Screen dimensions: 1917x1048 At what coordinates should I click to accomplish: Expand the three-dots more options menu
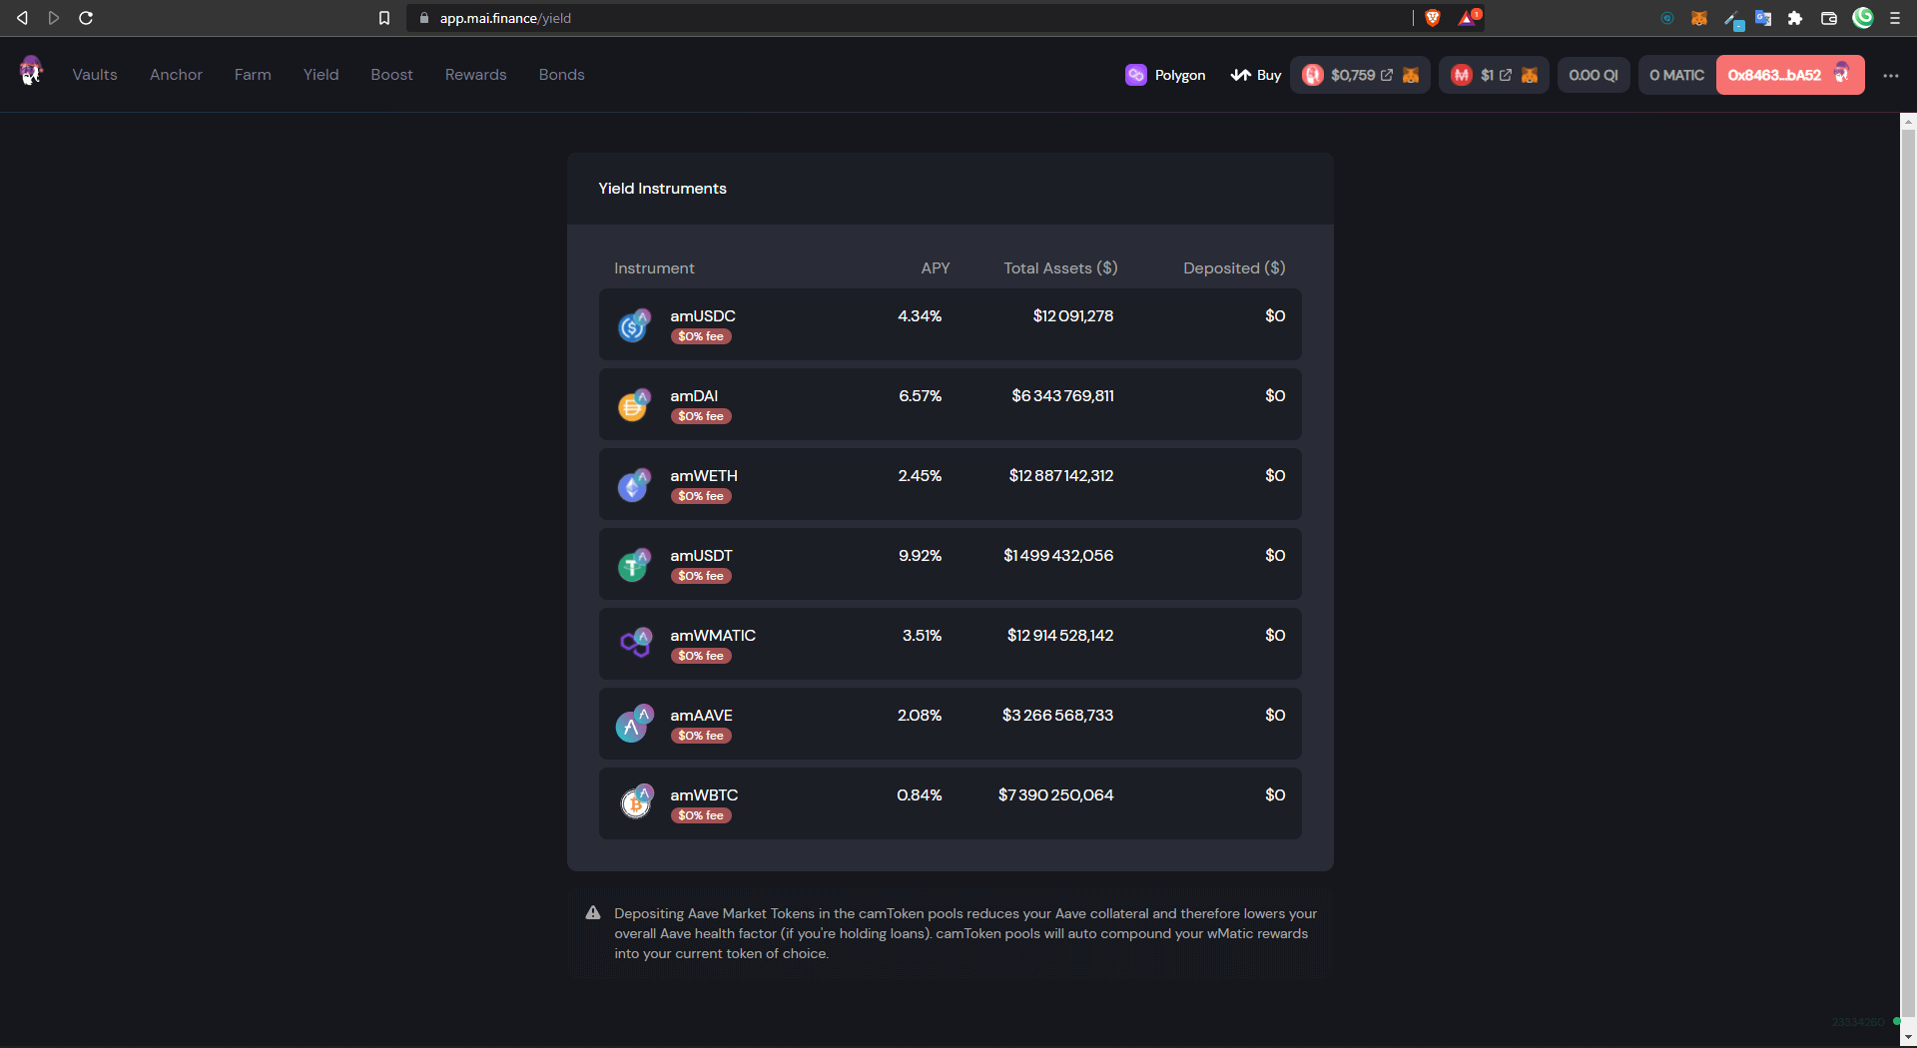click(1890, 75)
